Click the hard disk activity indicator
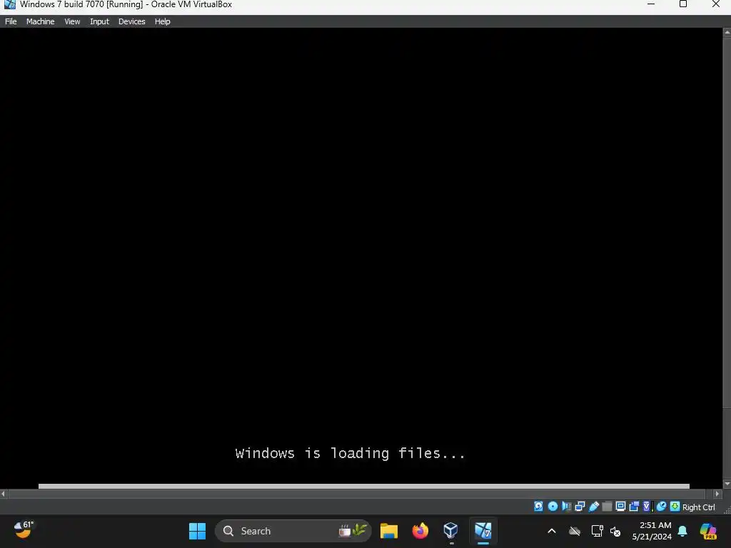 pos(538,507)
